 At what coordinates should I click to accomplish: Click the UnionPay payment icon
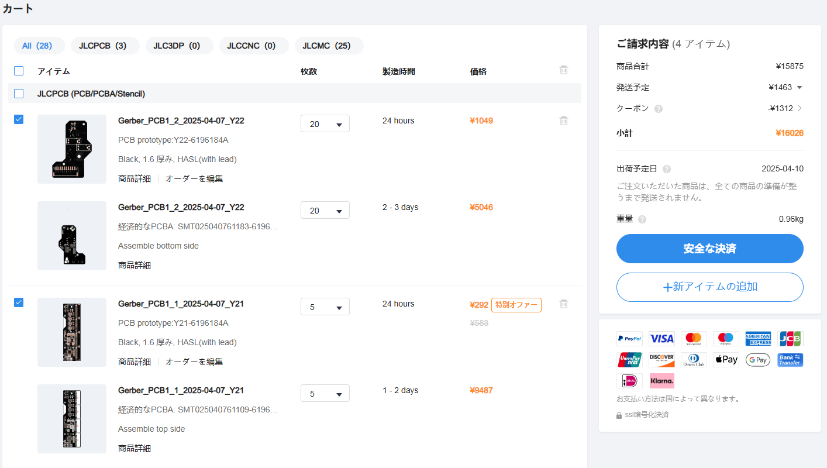click(629, 360)
